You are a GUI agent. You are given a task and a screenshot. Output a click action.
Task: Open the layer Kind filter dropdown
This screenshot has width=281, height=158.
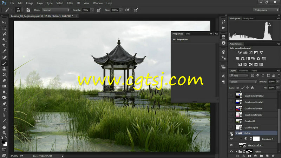(x=239, y=75)
